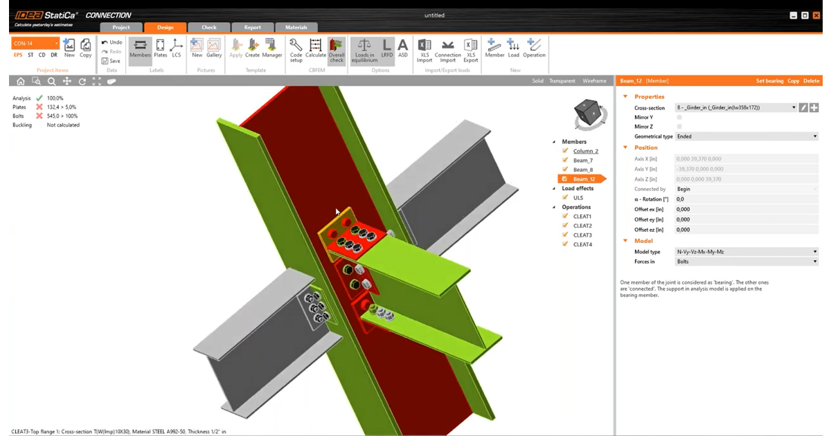Click Set bearing link

(x=769, y=81)
